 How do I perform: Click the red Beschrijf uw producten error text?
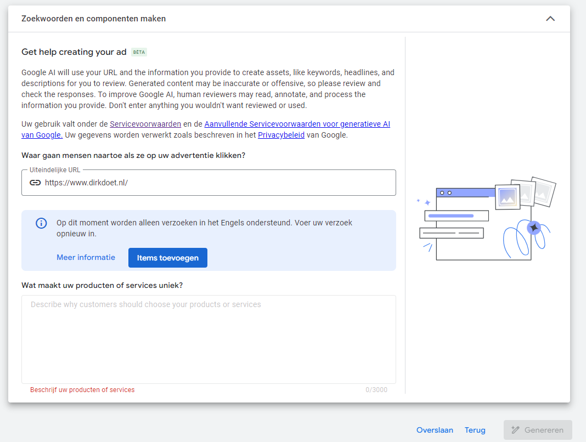82,390
